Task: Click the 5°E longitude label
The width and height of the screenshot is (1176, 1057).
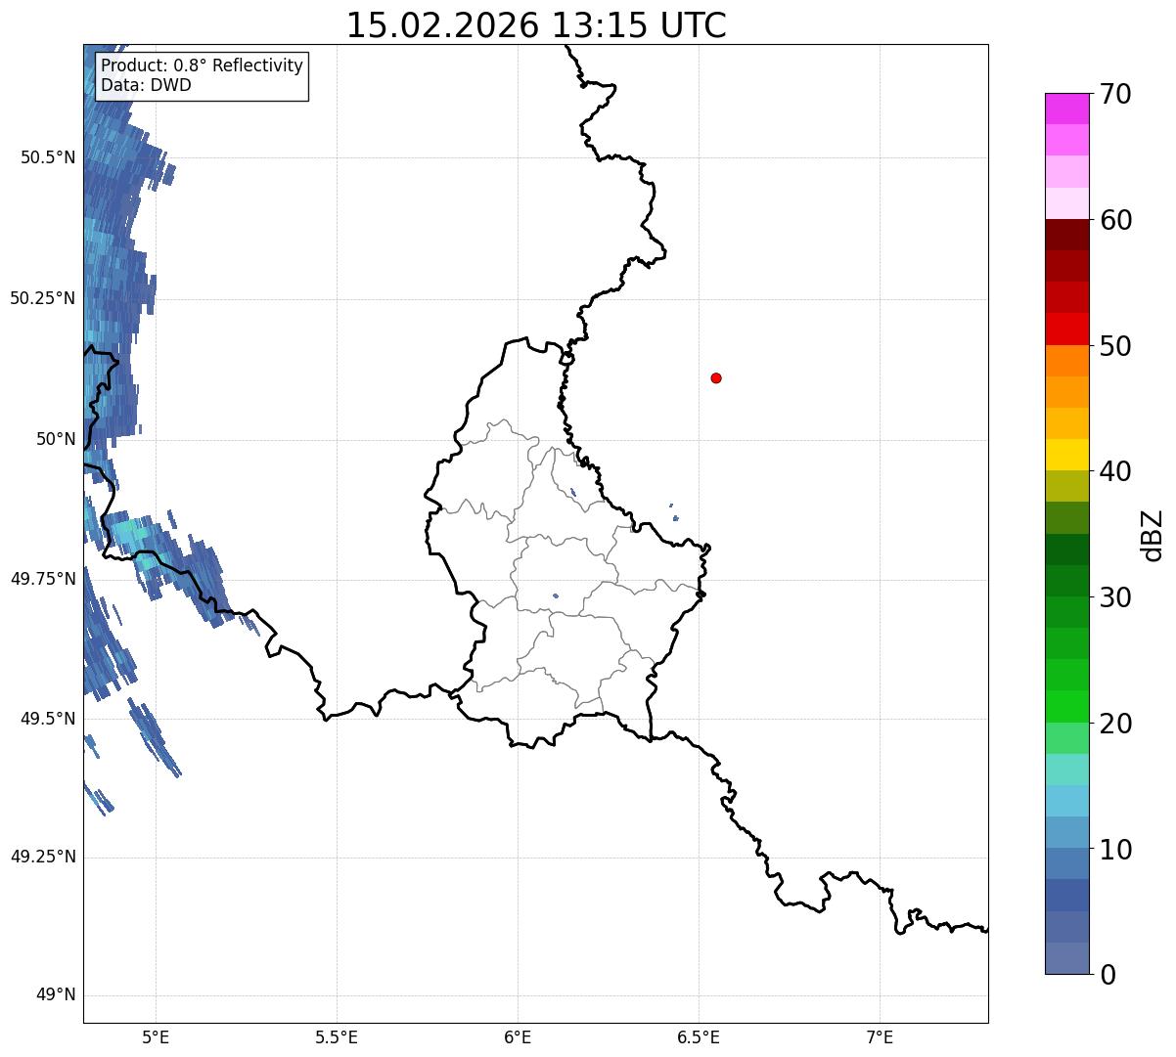Action: (156, 1036)
